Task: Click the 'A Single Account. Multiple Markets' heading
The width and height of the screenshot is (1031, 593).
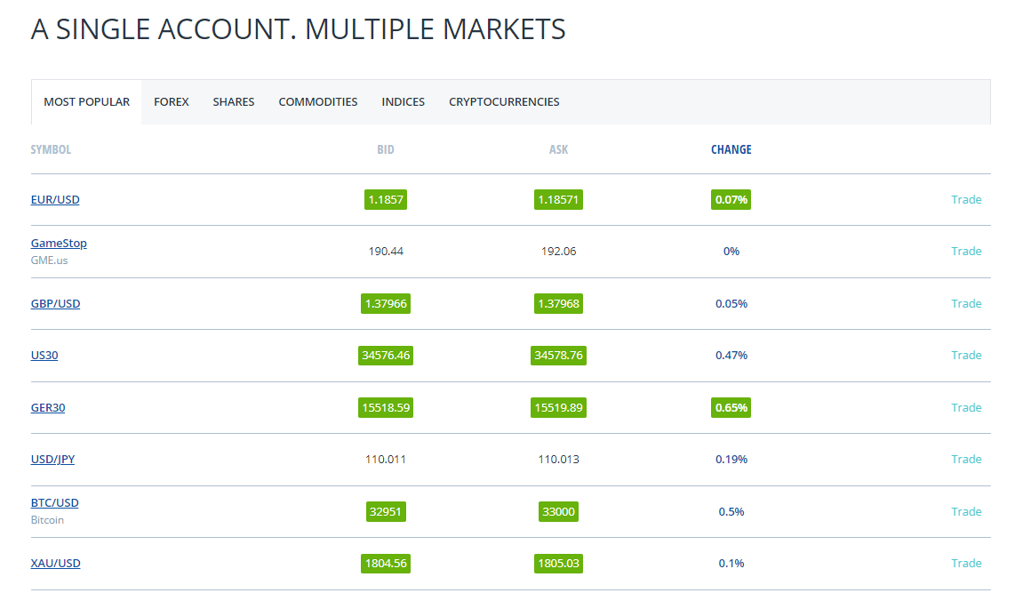Action: (298, 29)
